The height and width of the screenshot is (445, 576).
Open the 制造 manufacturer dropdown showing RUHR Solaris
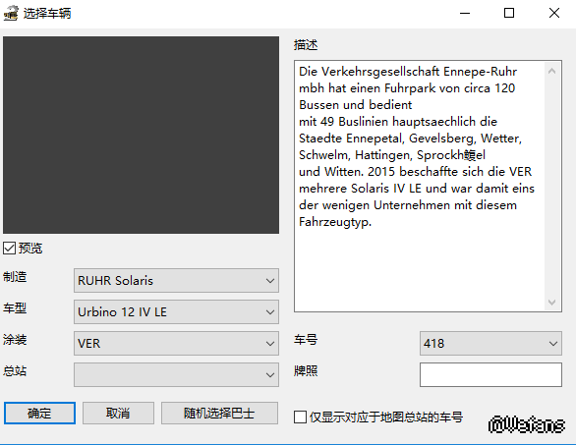(x=176, y=281)
